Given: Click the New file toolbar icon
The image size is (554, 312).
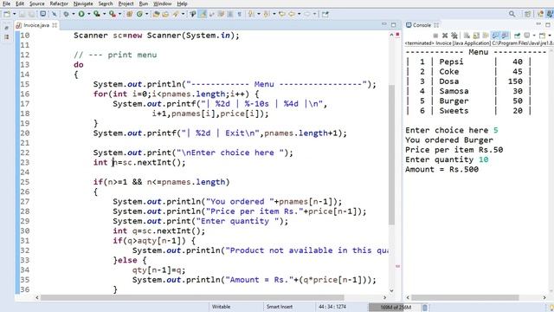Looking at the screenshot, I should pos(7,14).
